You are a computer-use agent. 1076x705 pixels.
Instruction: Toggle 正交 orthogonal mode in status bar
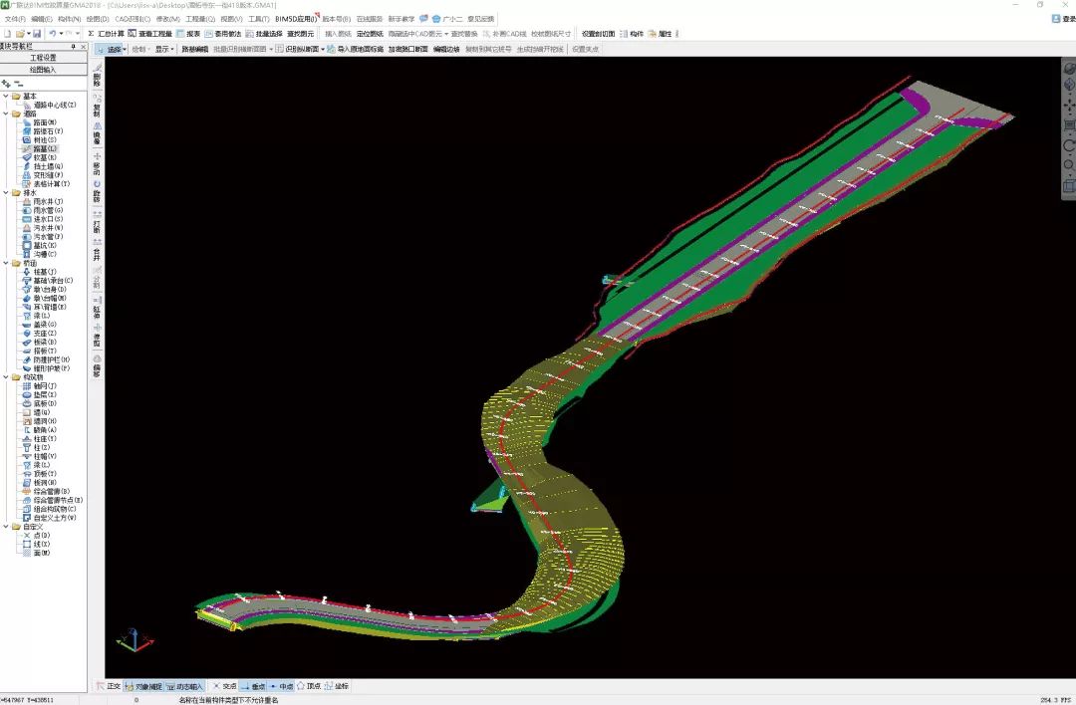(x=108, y=686)
